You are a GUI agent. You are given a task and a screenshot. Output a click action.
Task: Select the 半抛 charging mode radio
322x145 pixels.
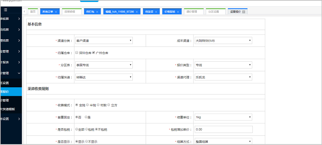[87, 105]
